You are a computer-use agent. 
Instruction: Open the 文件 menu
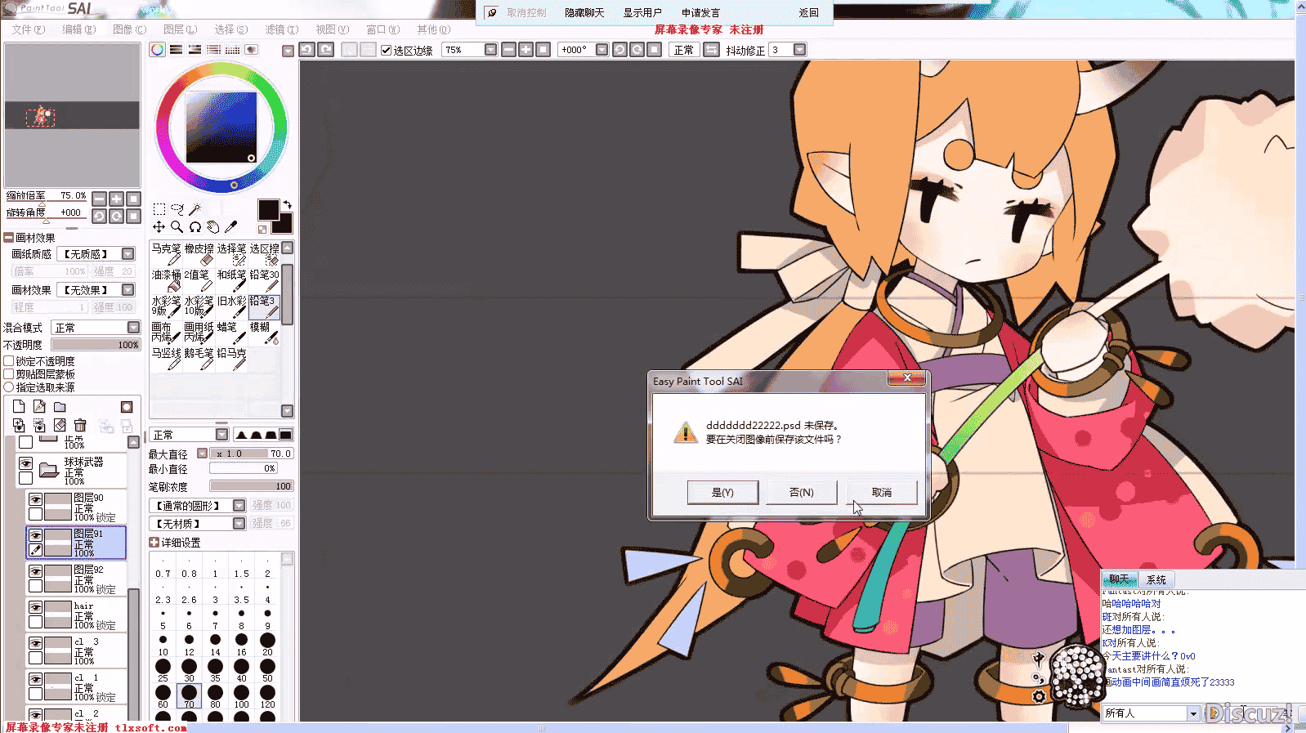[28, 29]
